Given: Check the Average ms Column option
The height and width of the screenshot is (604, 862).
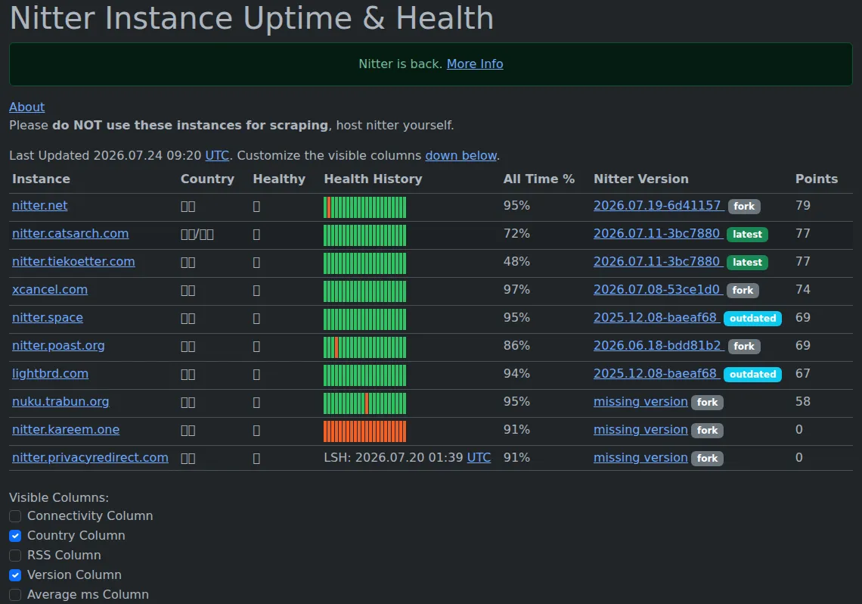Looking at the screenshot, I should [x=15, y=595].
